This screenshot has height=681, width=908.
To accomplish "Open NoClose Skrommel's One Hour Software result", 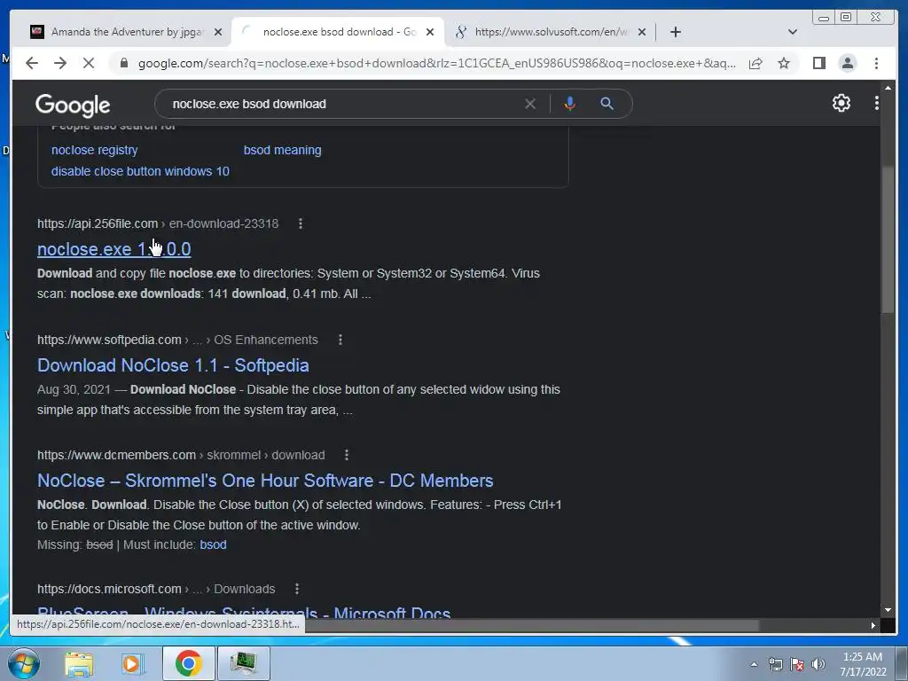I will point(265,481).
